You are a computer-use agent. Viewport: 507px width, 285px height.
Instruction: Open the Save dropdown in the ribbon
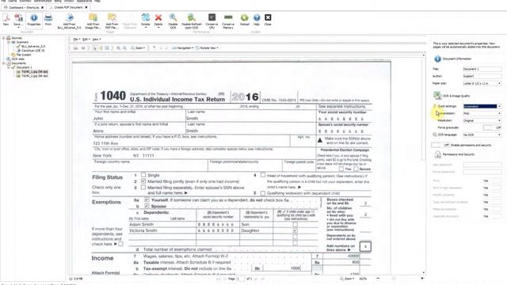click(x=18, y=20)
